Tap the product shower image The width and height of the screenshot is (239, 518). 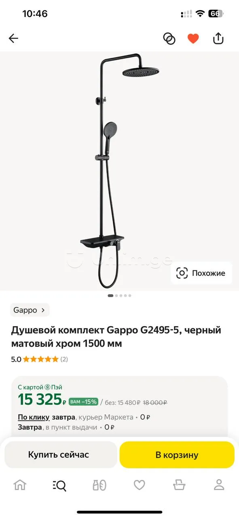[119, 171]
